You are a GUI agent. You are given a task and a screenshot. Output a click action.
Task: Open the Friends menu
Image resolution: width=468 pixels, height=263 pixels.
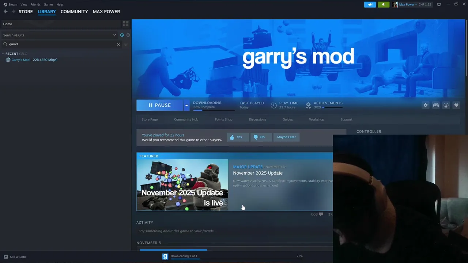coord(35,4)
